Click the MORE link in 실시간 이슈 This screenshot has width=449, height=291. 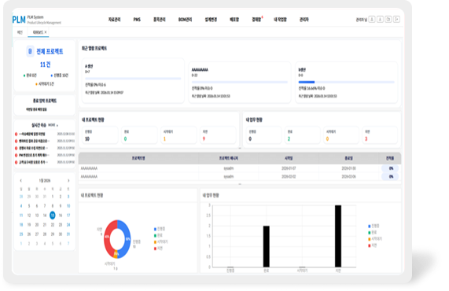[x=53, y=125]
